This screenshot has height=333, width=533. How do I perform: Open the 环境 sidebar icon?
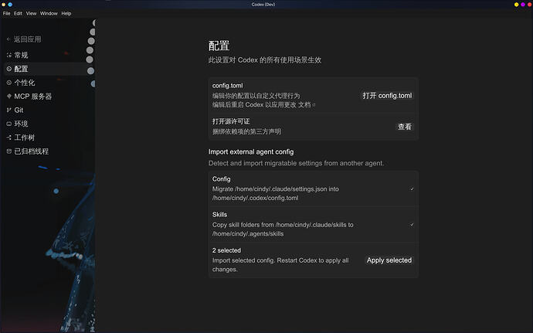click(x=9, y=124)
